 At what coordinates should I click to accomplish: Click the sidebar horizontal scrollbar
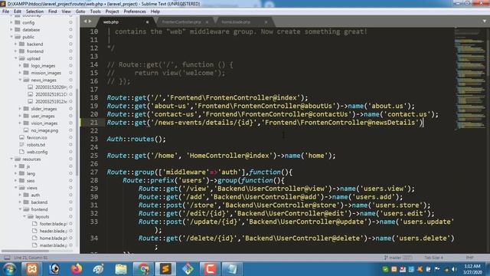(25, 251)
